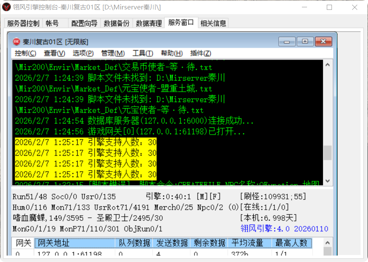
Task: Open the 工具(T) tools menu
Action: tap(142, 53)
